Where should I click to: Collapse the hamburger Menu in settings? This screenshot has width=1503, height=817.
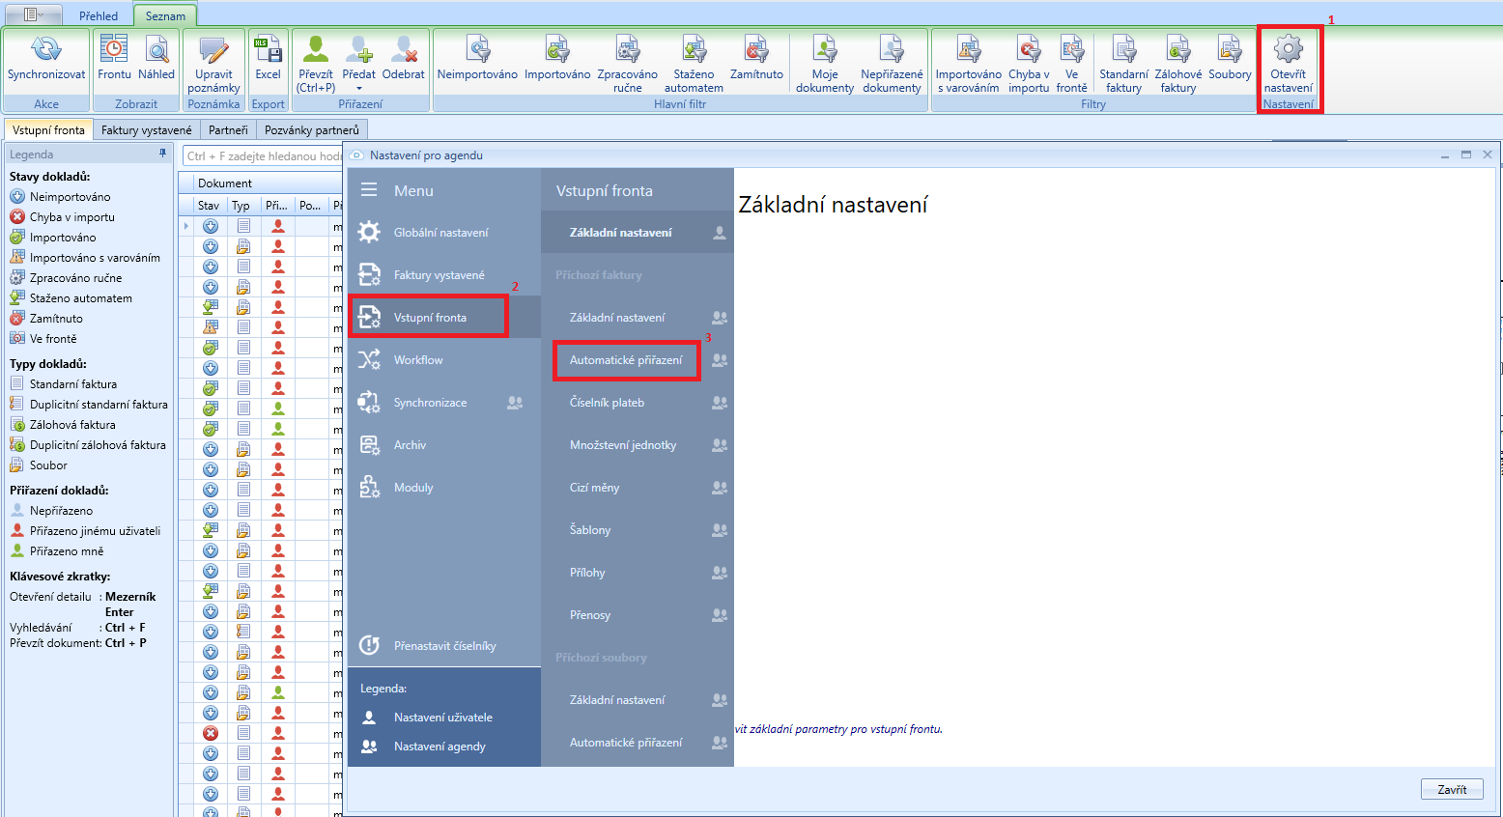point(369,190)
